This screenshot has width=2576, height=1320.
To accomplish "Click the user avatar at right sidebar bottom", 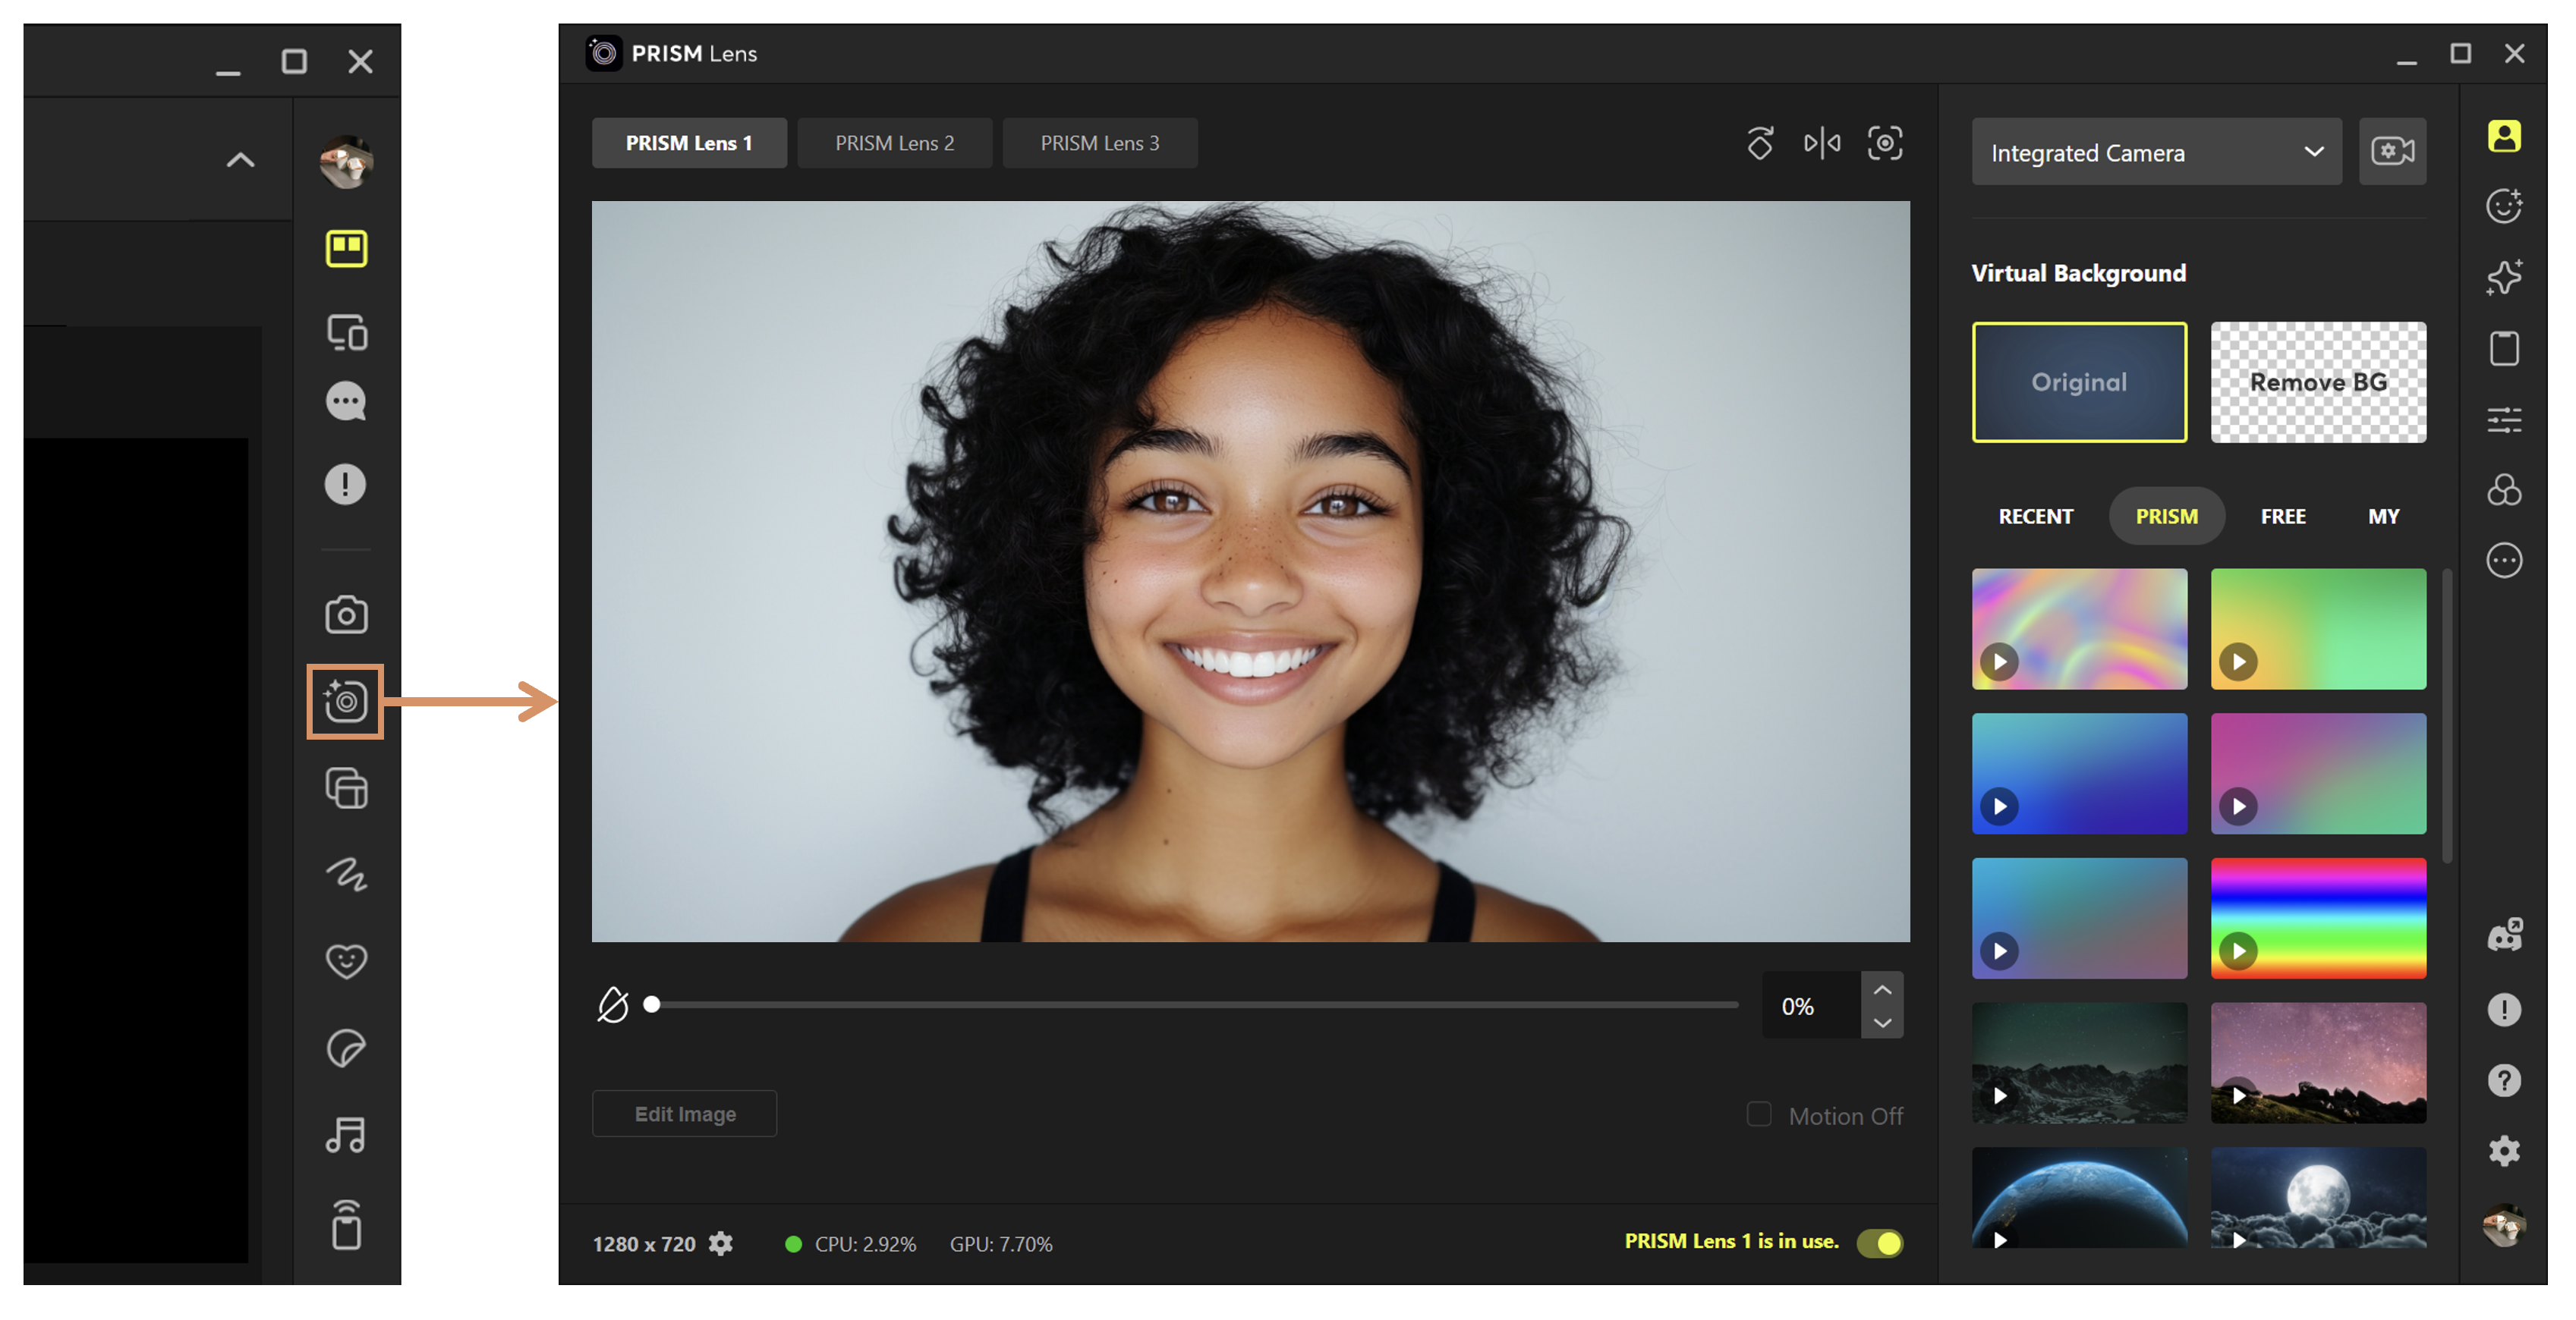I will tap(2504, 1224).
